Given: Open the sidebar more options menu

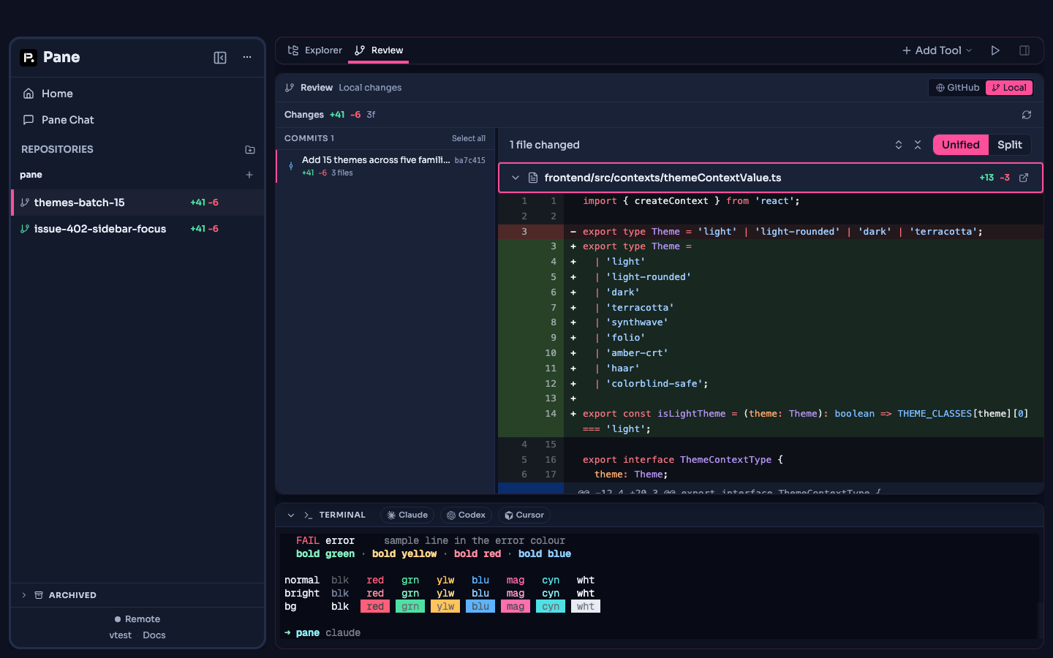Looking at the screenshot, I should point(247,57).
